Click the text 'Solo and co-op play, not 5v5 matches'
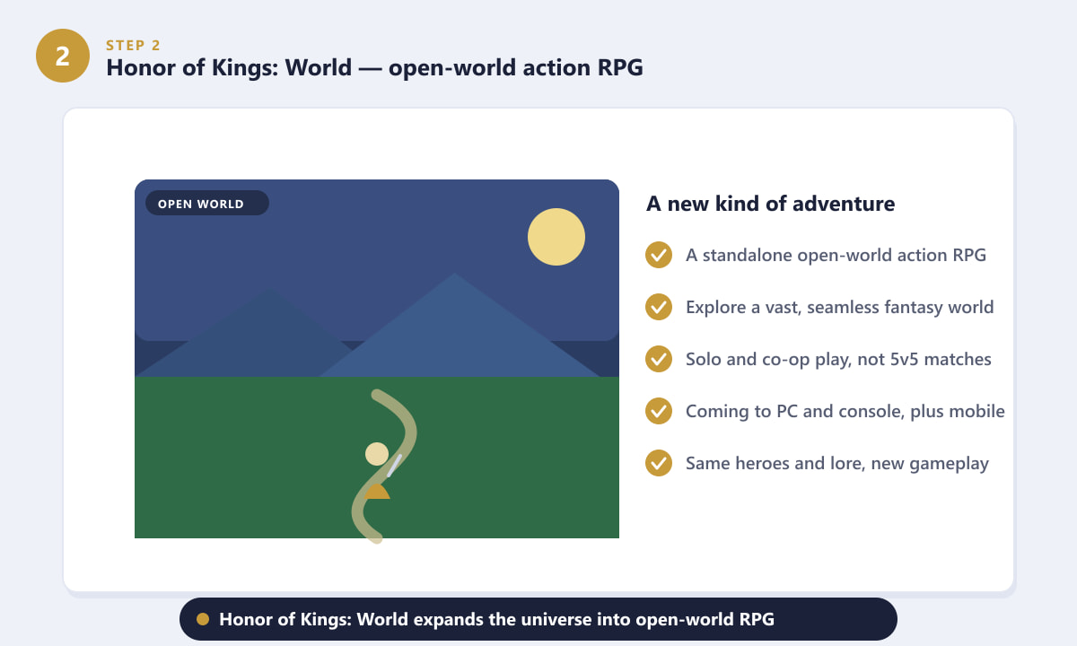This screenshot has height=646, width=1077. [x=838, y=359]
